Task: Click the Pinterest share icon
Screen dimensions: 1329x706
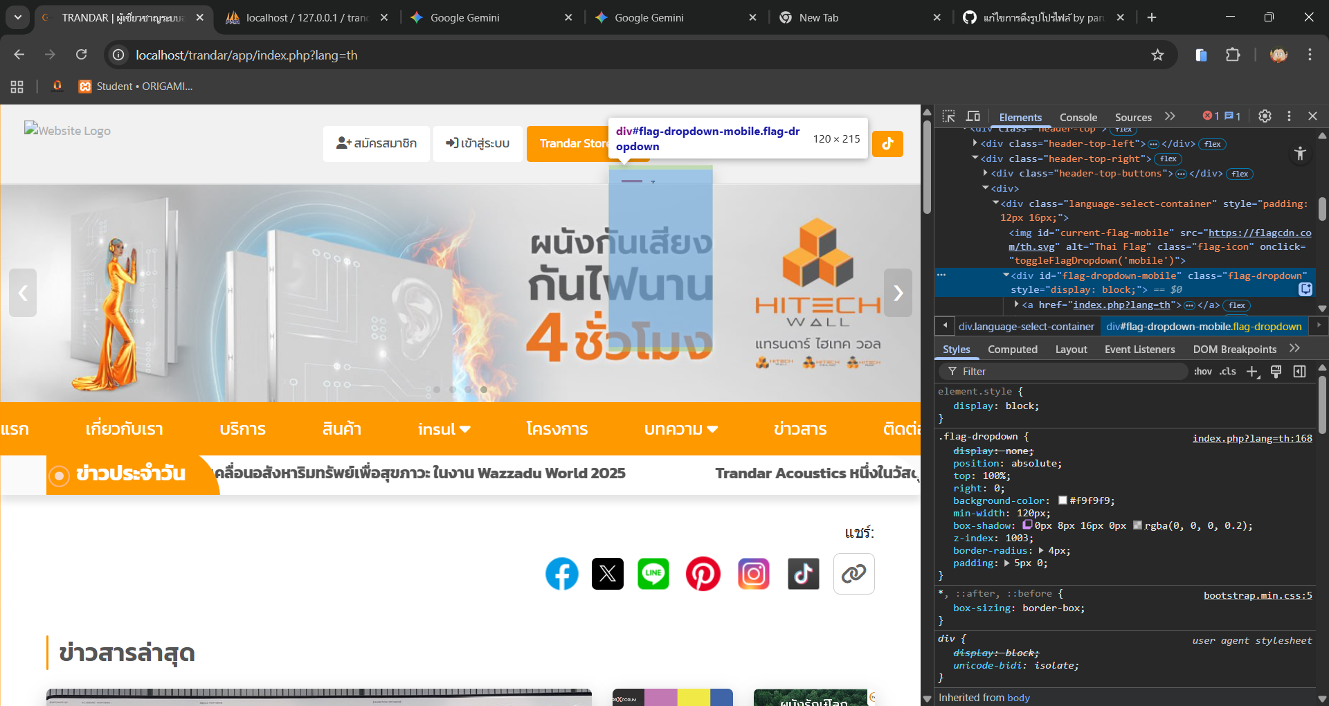Action: pos(703,574)
